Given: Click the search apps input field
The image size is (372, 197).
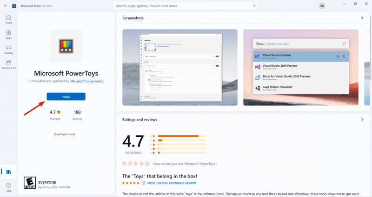Looking at the screenshot, I should coord(186,6).
